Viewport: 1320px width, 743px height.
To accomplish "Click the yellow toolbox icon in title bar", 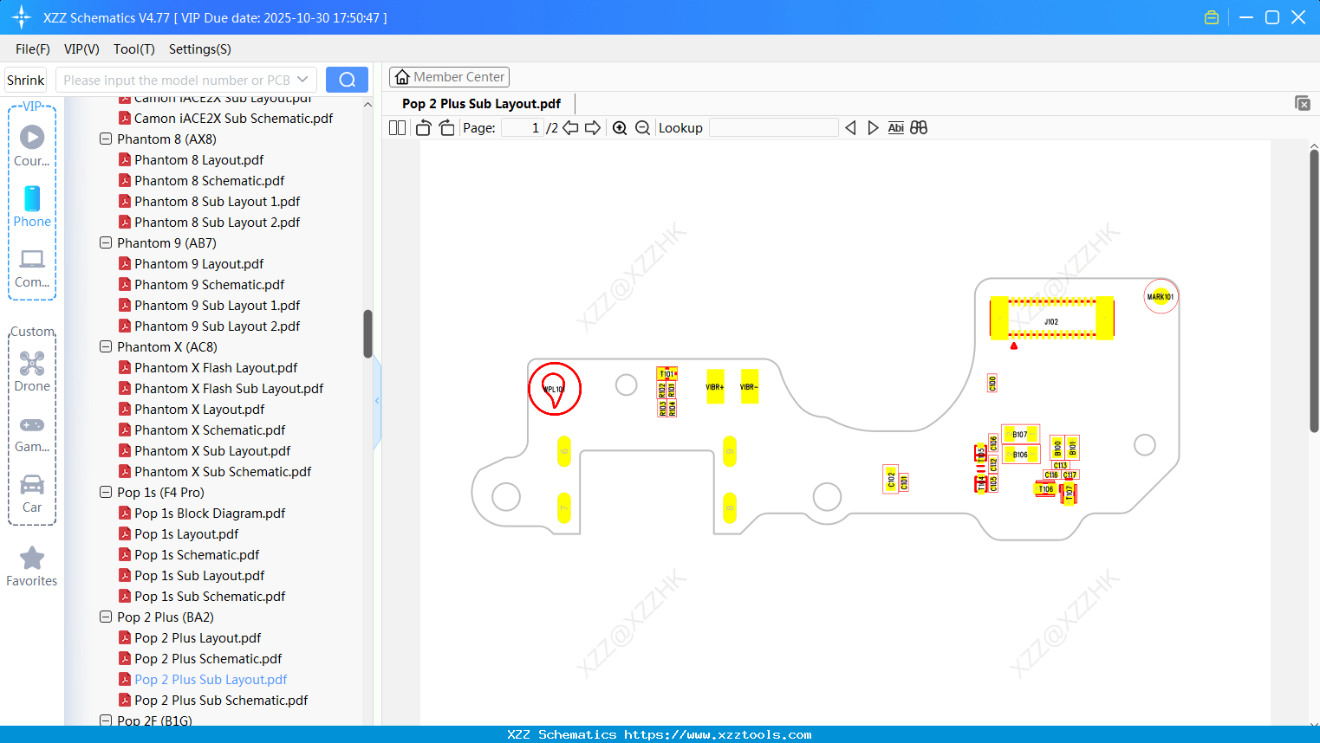I will pyautogui.click(x=1212, y=17).
